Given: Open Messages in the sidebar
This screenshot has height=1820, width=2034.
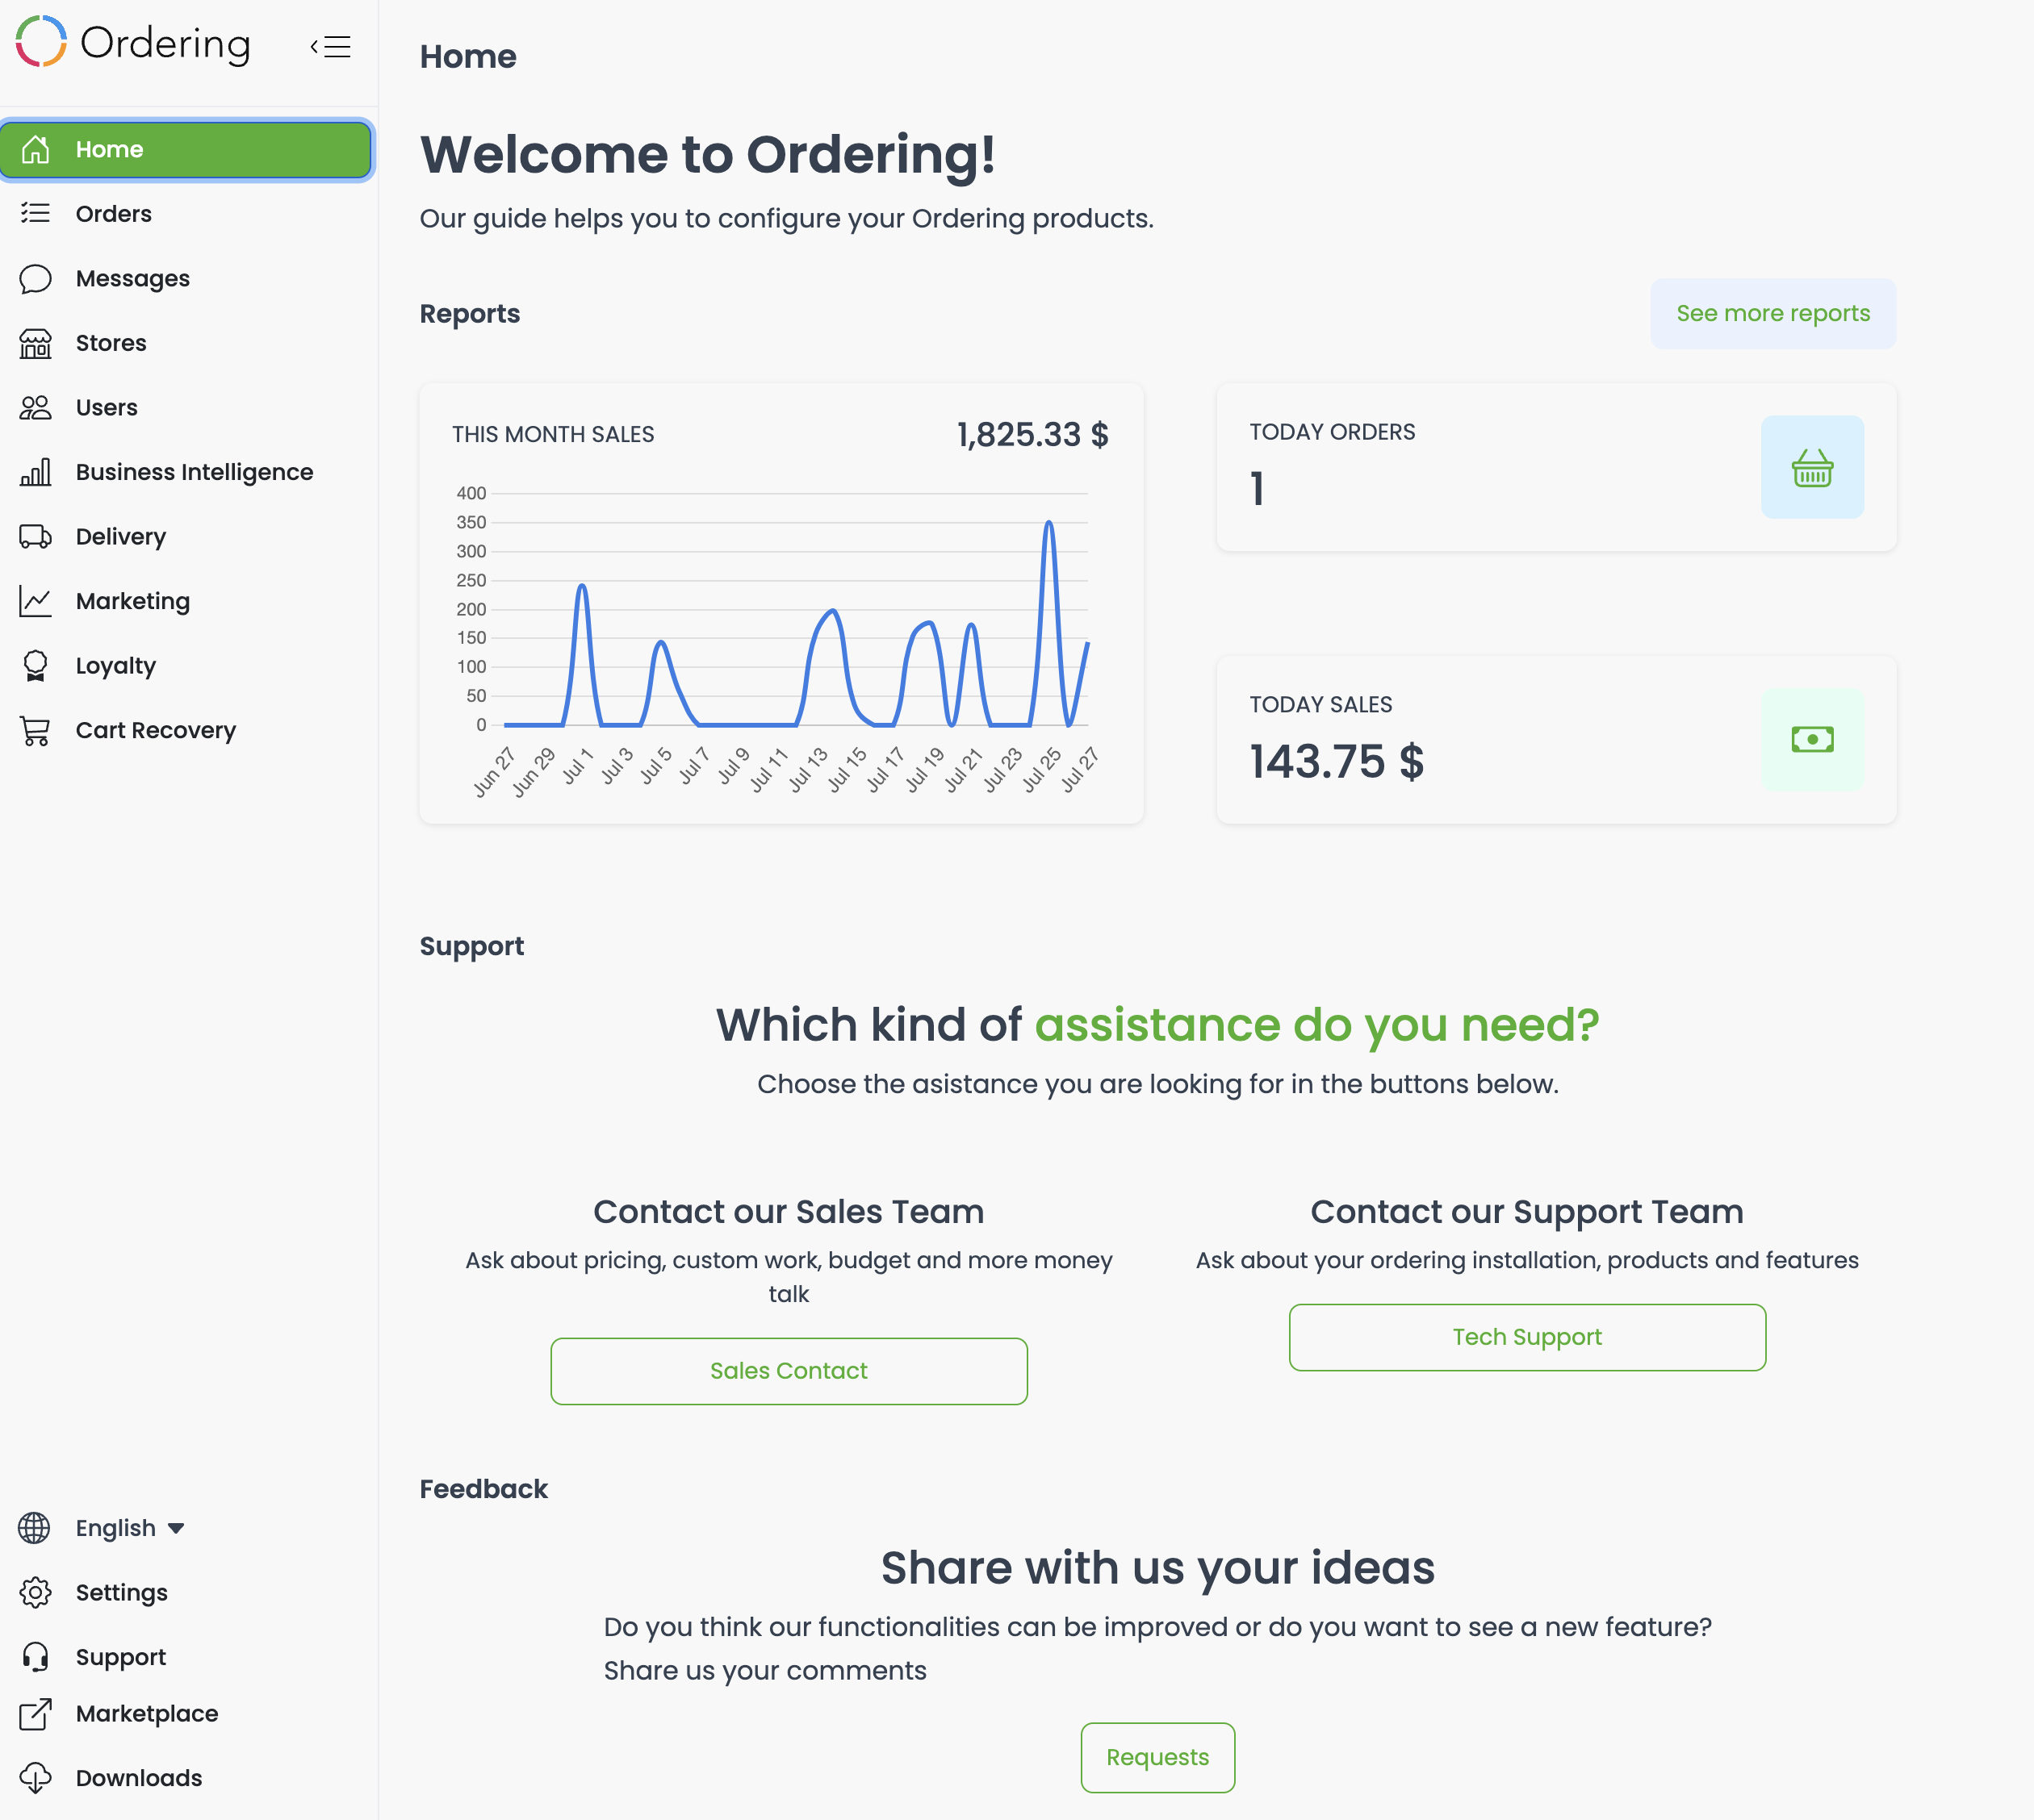Looking at the screenshot, I should coord(186,278).
